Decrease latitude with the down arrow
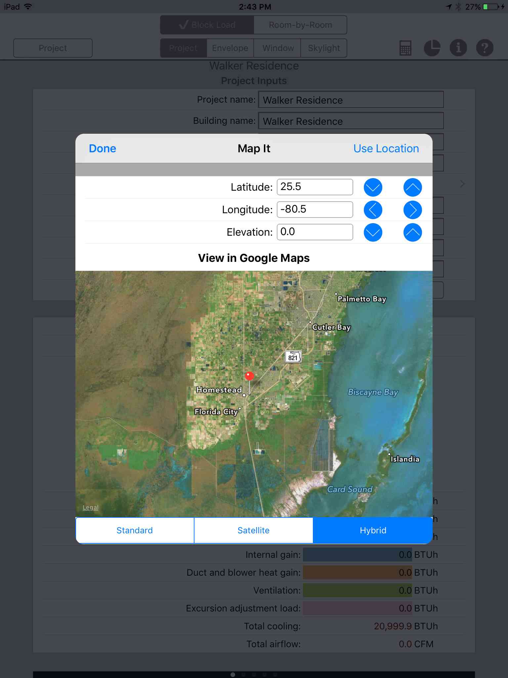This screenshot has height=678, width=508. [373, 187]
